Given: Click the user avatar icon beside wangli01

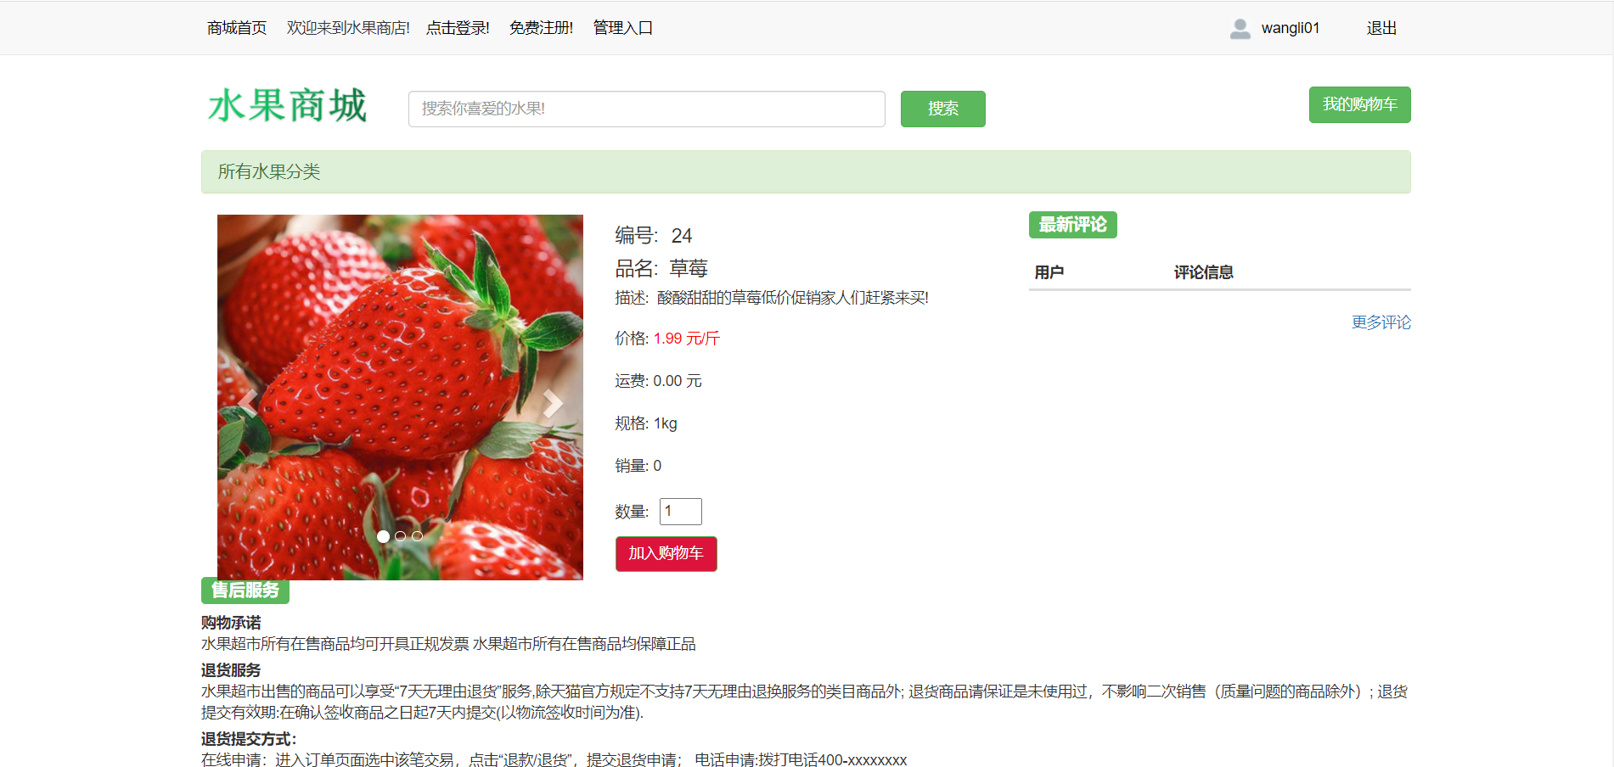Looking at the screenshot, I should click(1240, 29).
